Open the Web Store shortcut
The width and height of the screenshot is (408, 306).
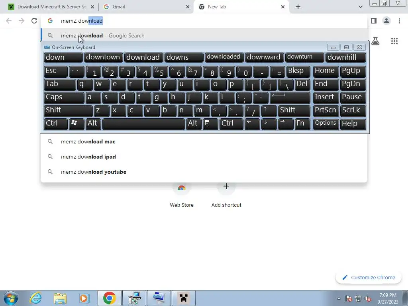(182, 194)
